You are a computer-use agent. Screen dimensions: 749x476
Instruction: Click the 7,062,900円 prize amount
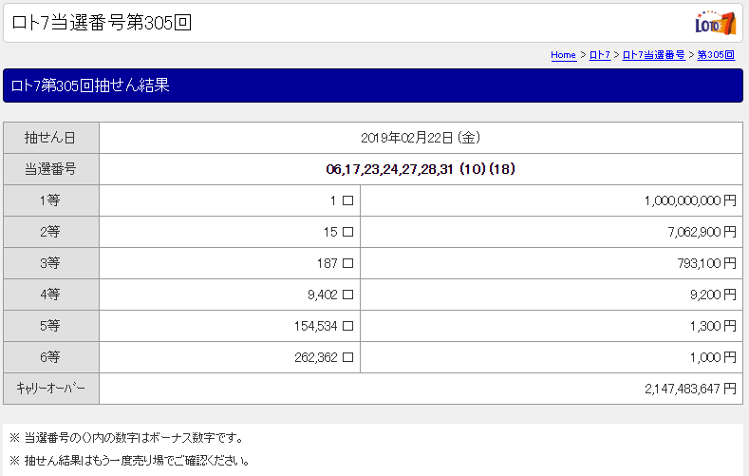(702, 232)
